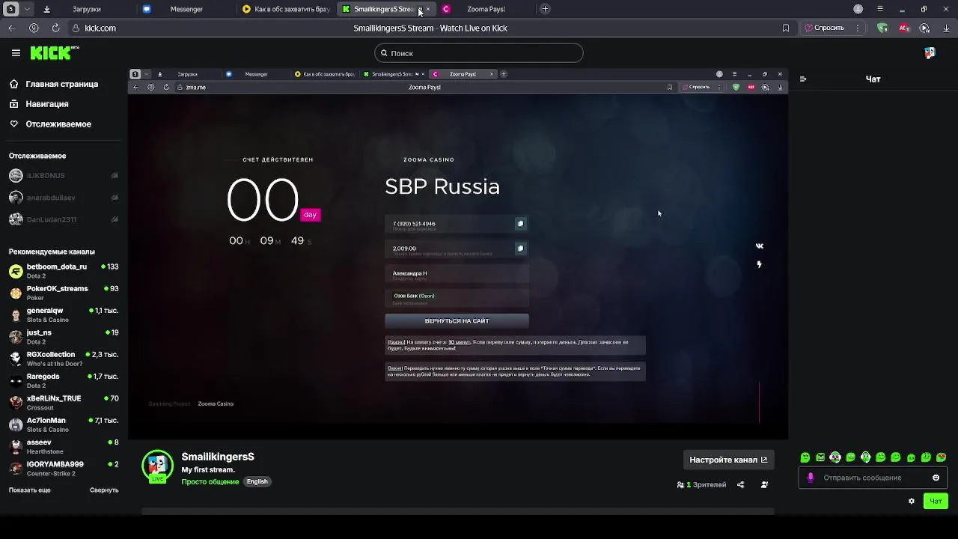This screenshot has height=539, width=958.
Task: Open the Просто общение category link
Action: pos(210,482)
